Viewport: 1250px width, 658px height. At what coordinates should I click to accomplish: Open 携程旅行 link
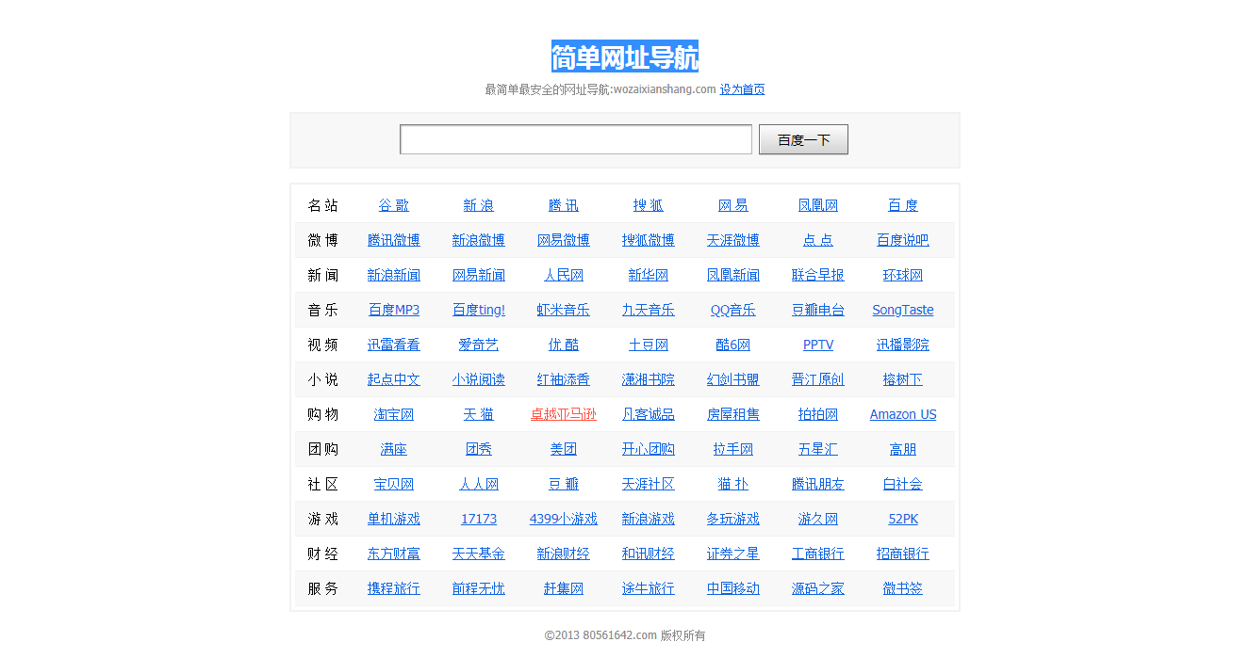click(394, 588)
